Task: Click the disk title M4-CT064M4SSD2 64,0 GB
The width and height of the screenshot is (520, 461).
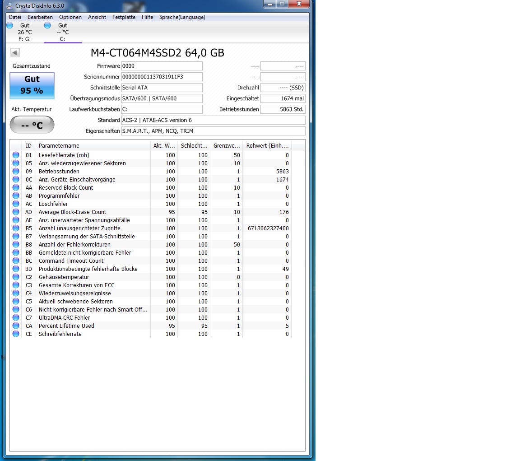Action: (158, 53)
